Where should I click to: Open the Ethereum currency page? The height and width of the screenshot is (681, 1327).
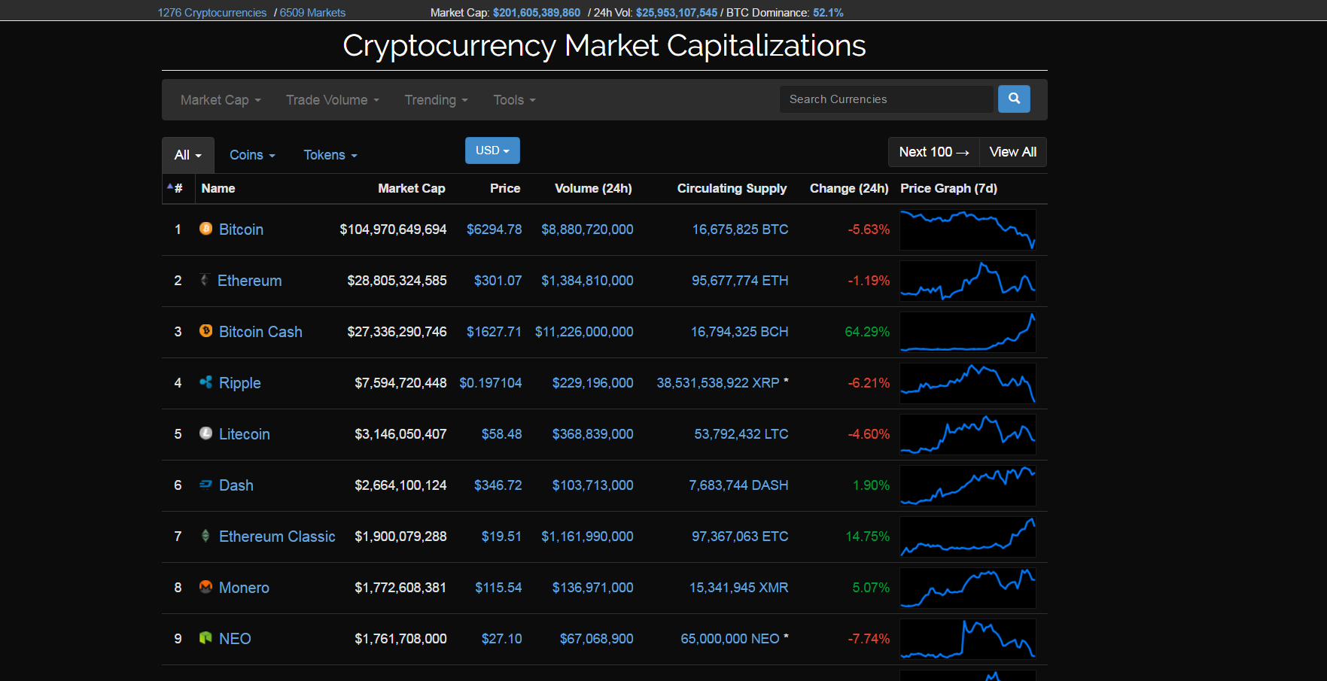pos(249,281)
